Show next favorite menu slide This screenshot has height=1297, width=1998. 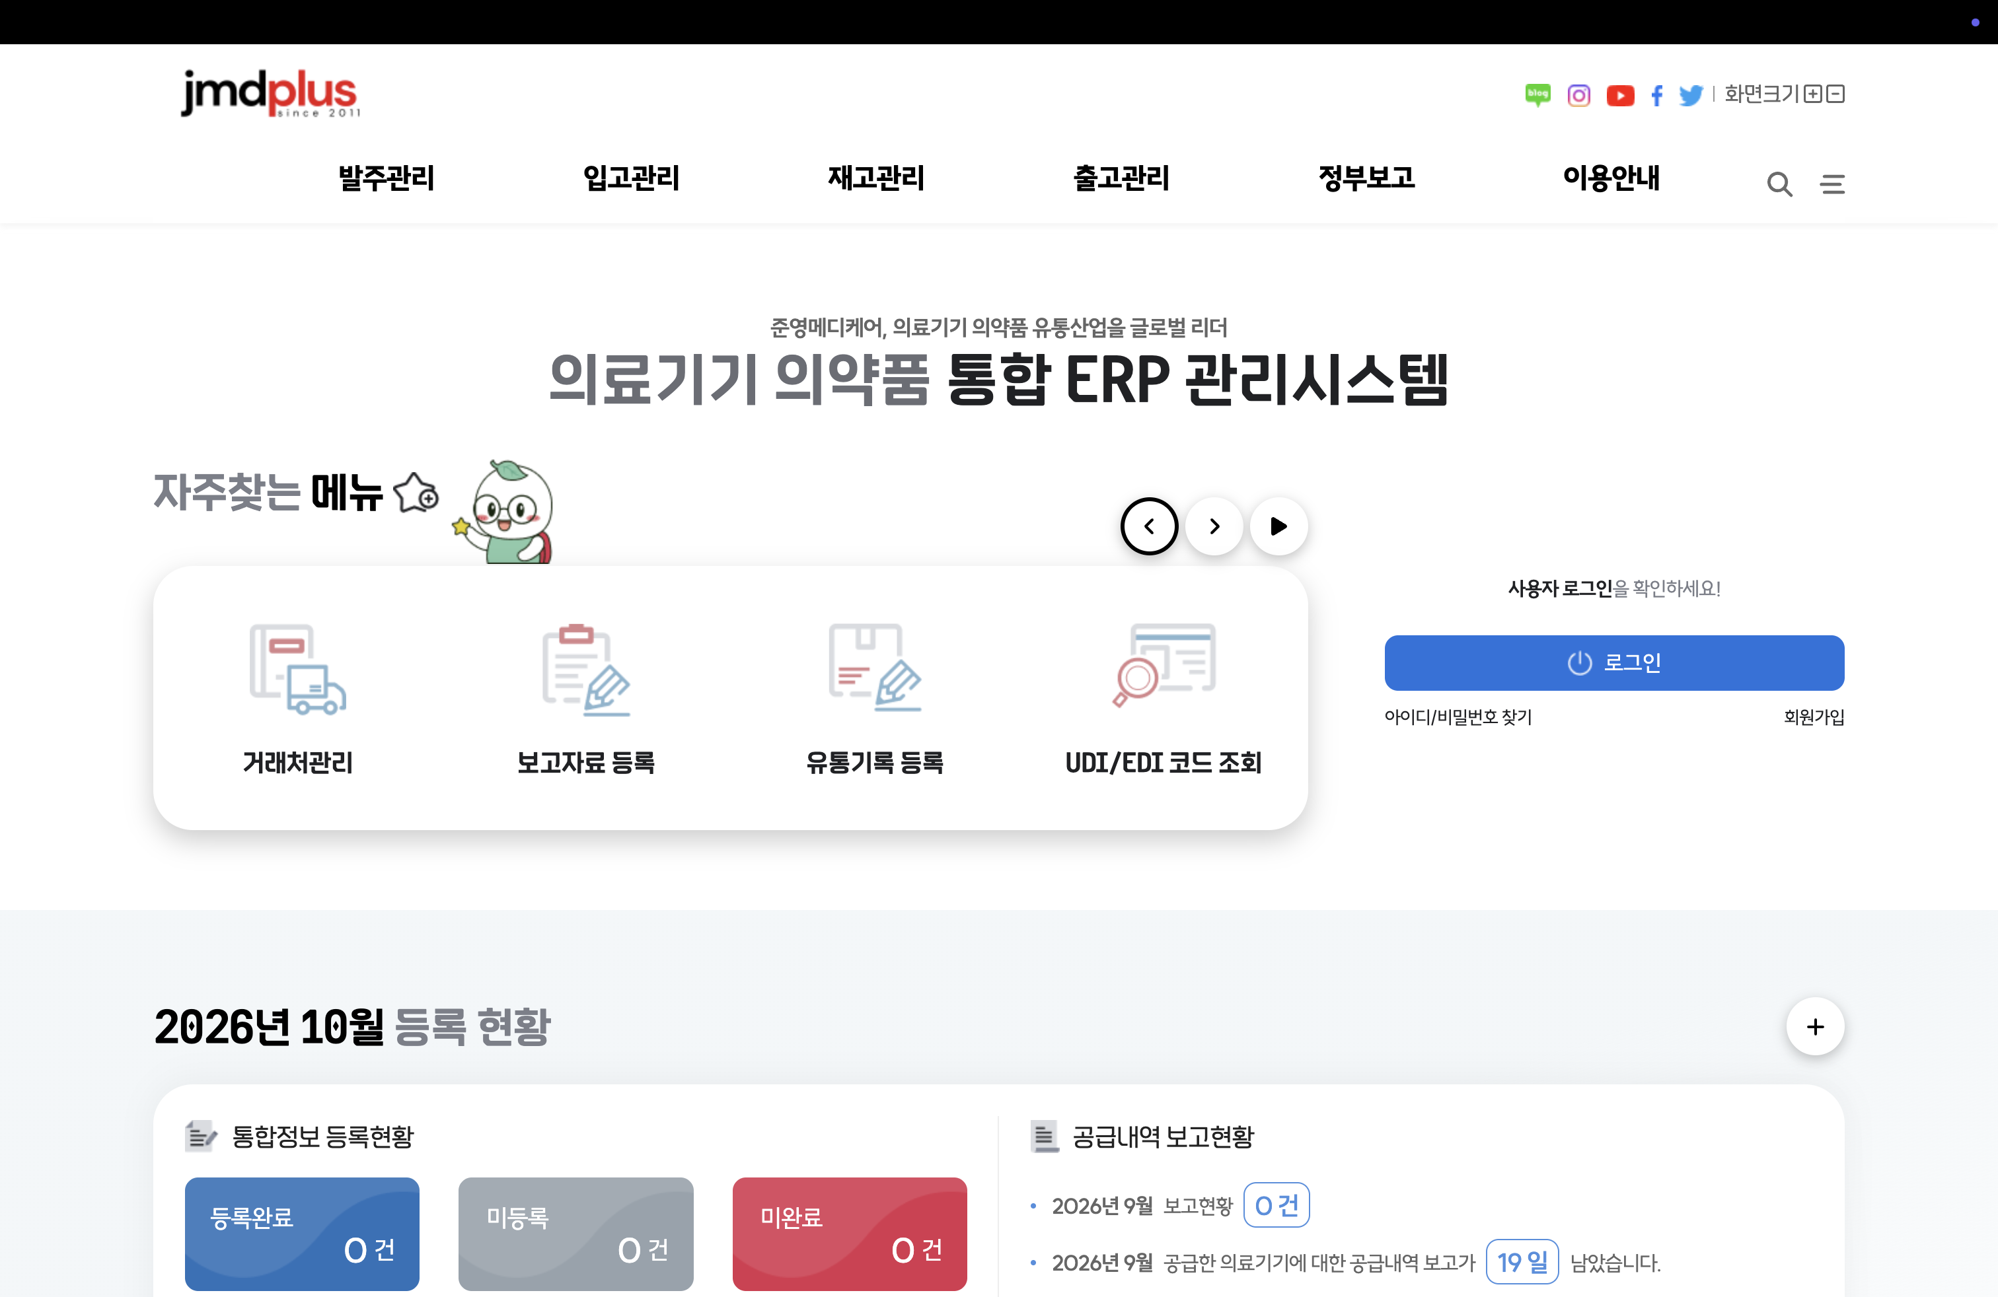[x=1214, y=526]
